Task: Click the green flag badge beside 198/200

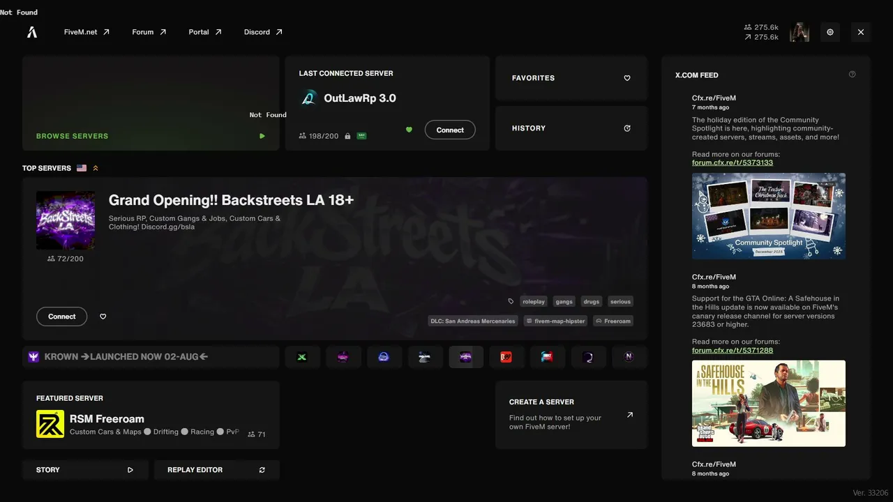Action: pos(361,136)
